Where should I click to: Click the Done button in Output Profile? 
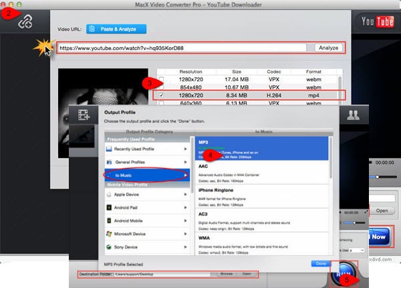[321, 263]
